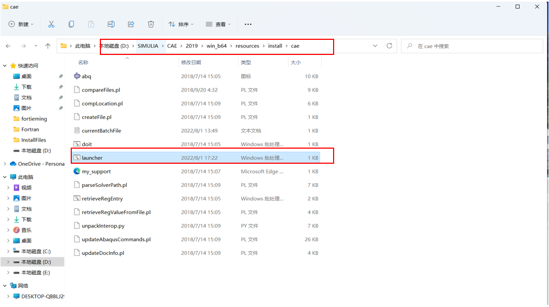The image size is (549, 307).
Task: Refresh the current folder view
Action: tap(389, 46)
